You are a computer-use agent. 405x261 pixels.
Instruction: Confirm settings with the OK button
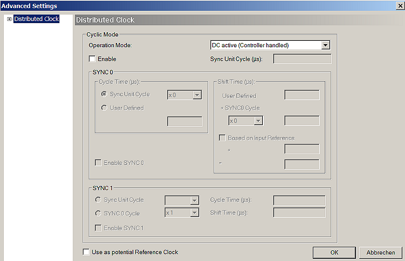pos(334,252)
